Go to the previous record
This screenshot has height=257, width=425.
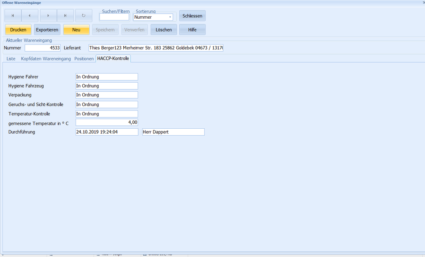pos(30,15)
